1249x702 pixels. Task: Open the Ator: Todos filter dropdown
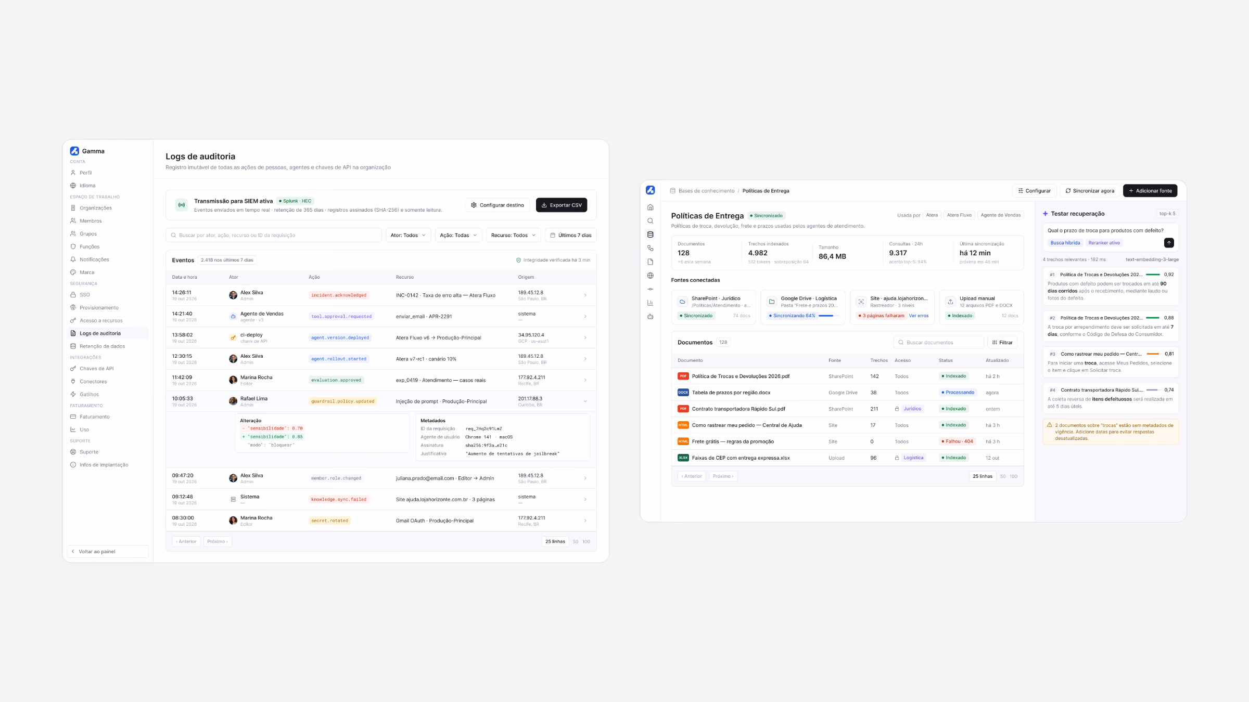point(408,235)
